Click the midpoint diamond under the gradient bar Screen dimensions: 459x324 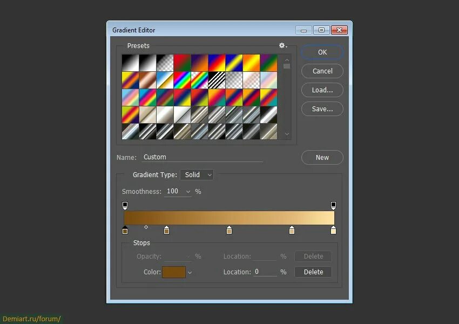tap(146, 227)
